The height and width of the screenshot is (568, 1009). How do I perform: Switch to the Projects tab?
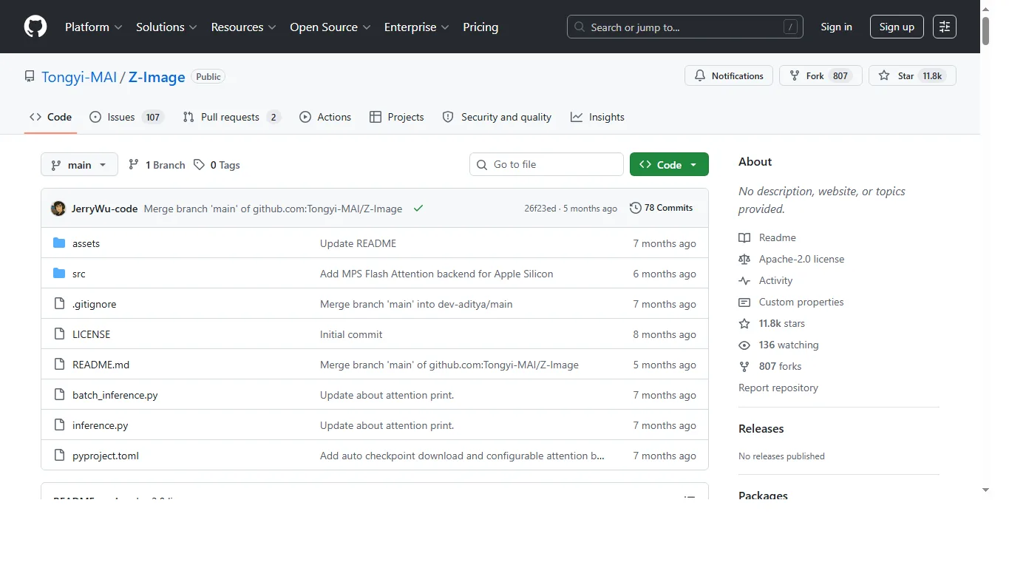pyautogui.click(x=397, y=117)
